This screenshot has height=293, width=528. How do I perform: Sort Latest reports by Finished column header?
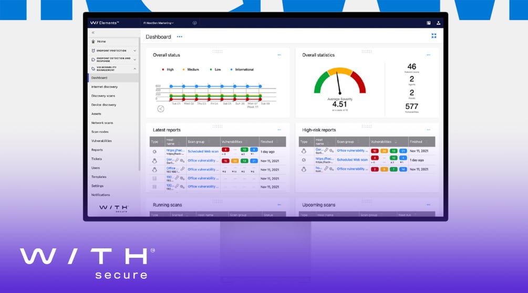(x=267, y=142)
